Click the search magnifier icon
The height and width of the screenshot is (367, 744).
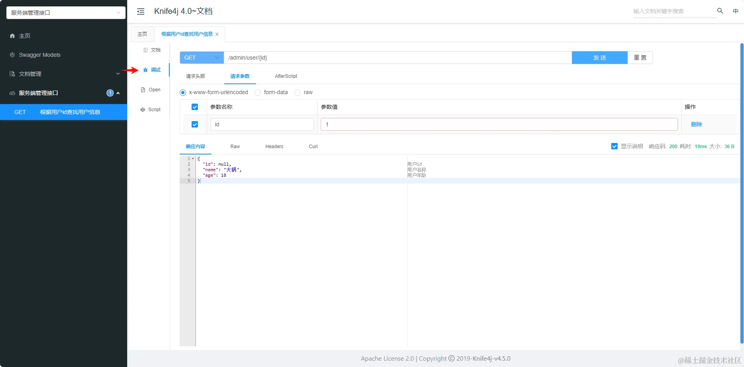point(720,11)
